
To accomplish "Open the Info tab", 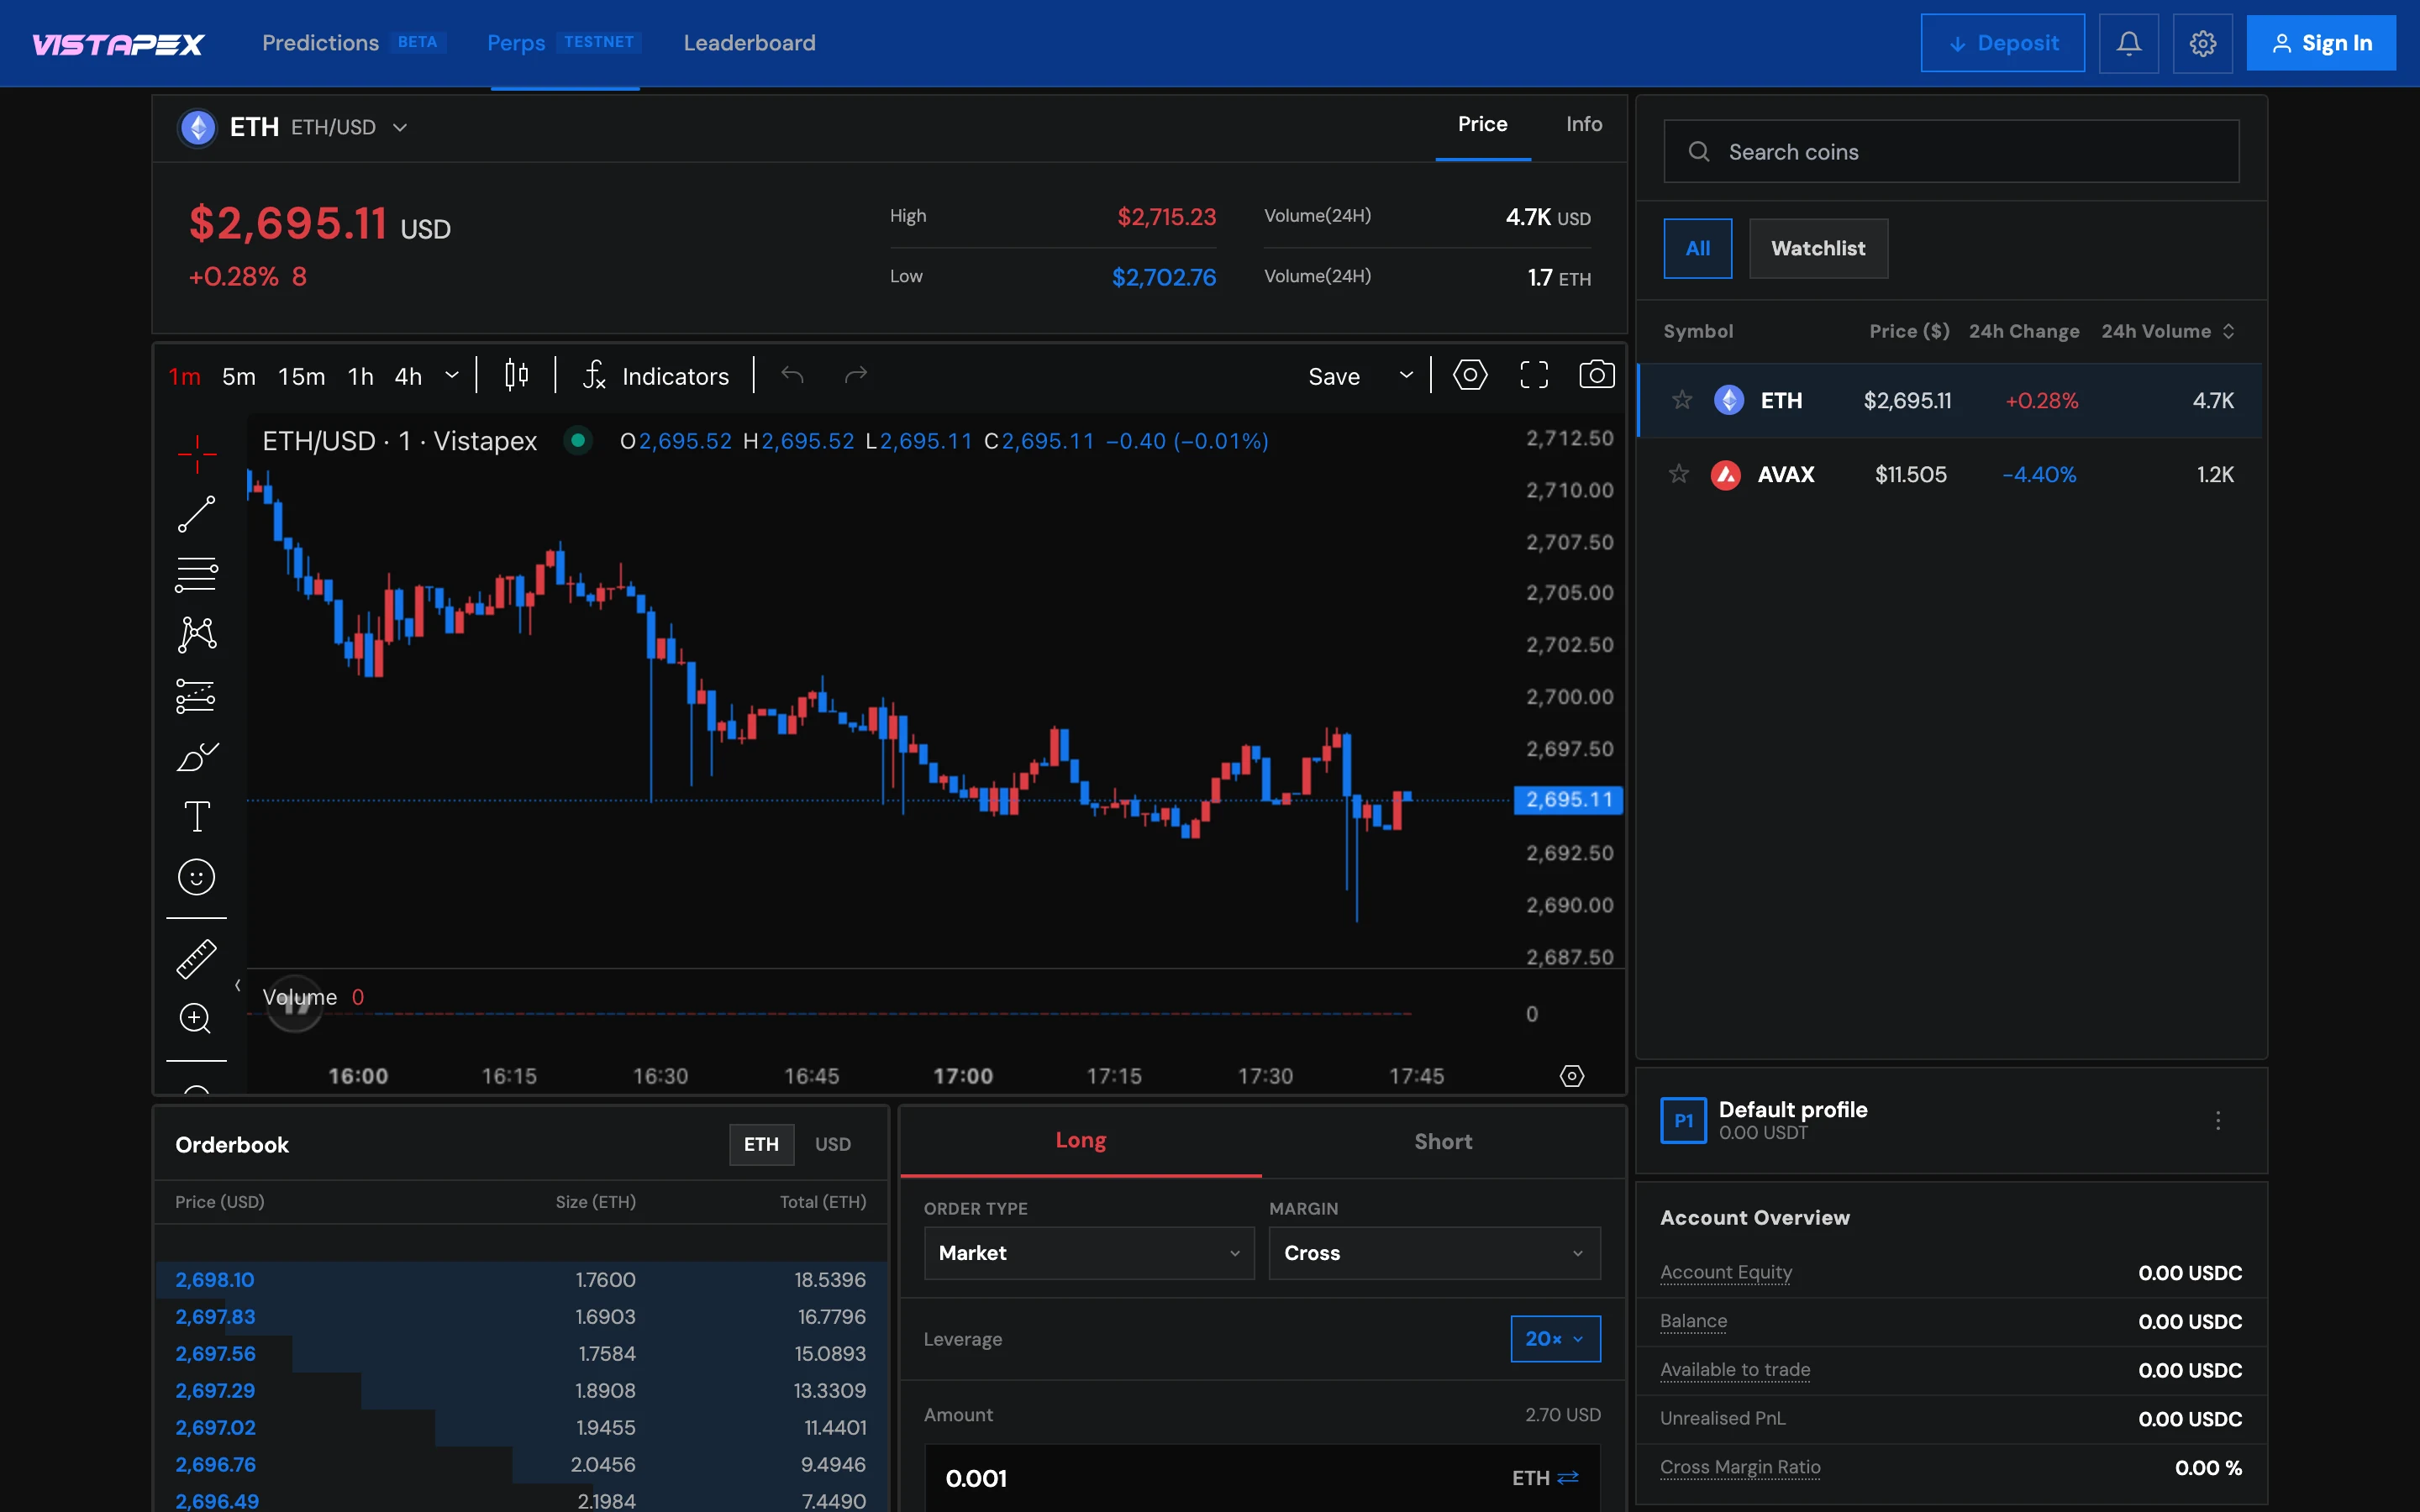I will pyautogui.click(x=1584, y=124).
